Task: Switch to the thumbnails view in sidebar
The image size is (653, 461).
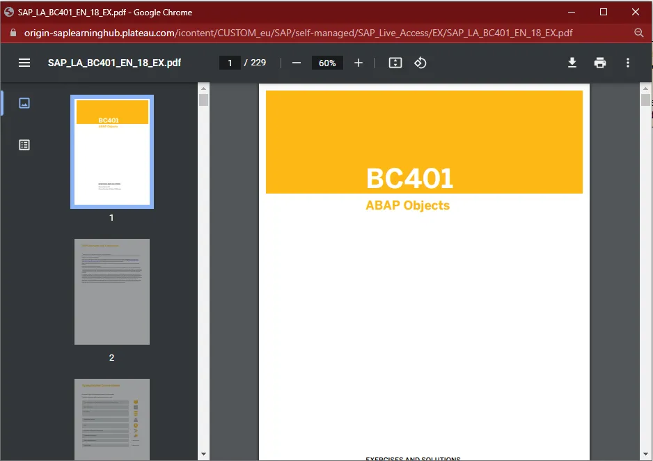Action: tap(24, 103)
